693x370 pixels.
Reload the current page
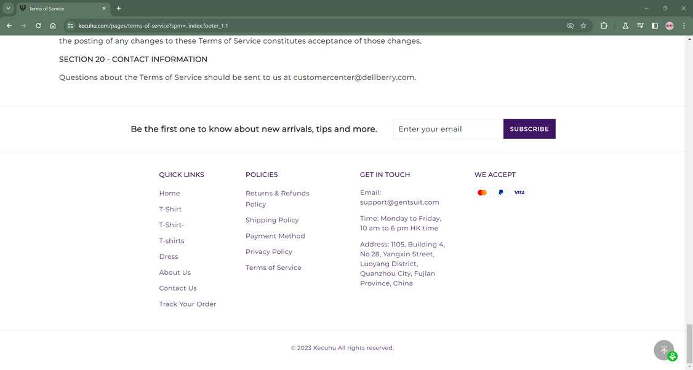[x=38, y=26]
